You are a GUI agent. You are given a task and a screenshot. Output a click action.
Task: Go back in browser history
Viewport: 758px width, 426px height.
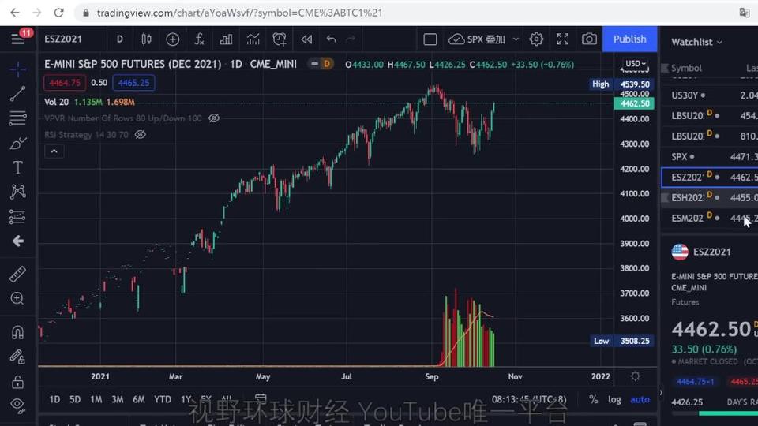(15, 13)
